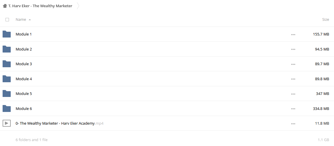This screenshot has height=146, width=334.
Task: Select the T. Harv Eker breadcrumb title
Action: pos(40,6)
